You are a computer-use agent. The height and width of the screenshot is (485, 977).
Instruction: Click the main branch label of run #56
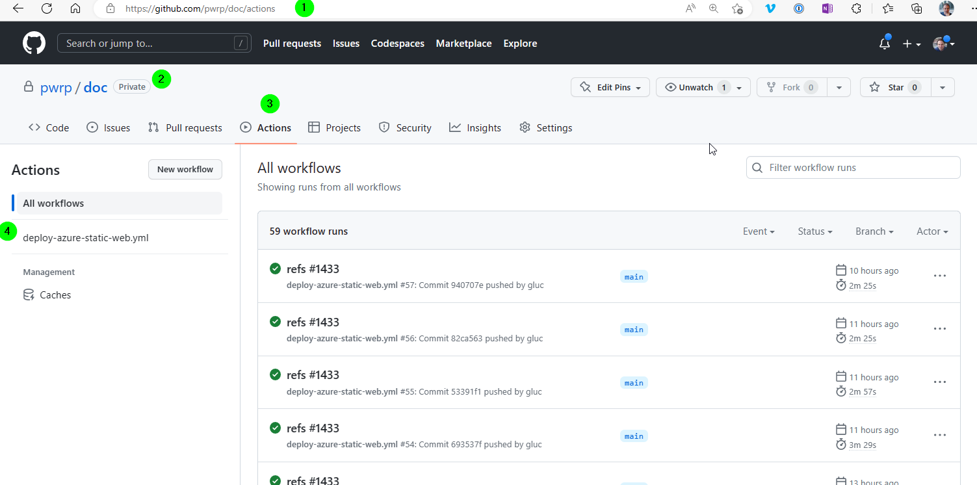pos(634,330)
